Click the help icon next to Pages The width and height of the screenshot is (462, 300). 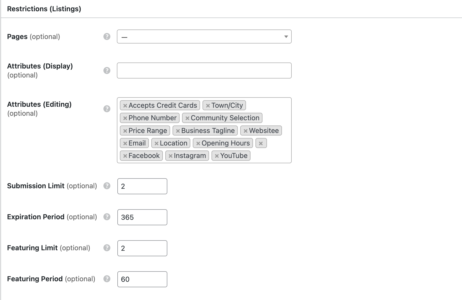(107, 36)
